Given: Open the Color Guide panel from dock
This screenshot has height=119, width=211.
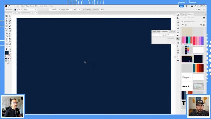Looking at the screenshot, I should pos(178,18).
